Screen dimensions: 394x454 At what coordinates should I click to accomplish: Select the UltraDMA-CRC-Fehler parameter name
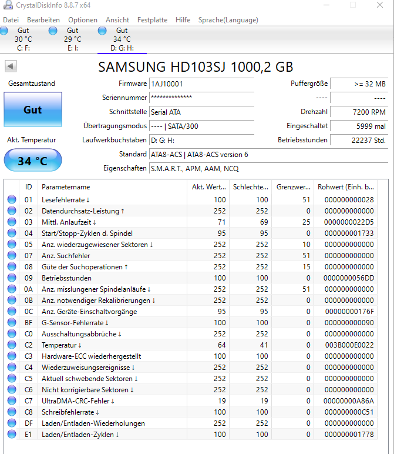(78, 401)
